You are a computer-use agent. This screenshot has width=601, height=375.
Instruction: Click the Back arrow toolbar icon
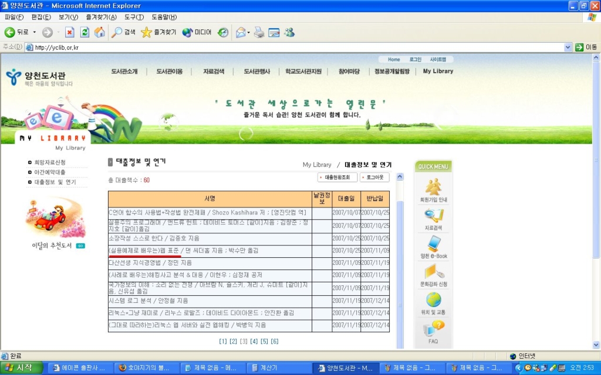9,33
